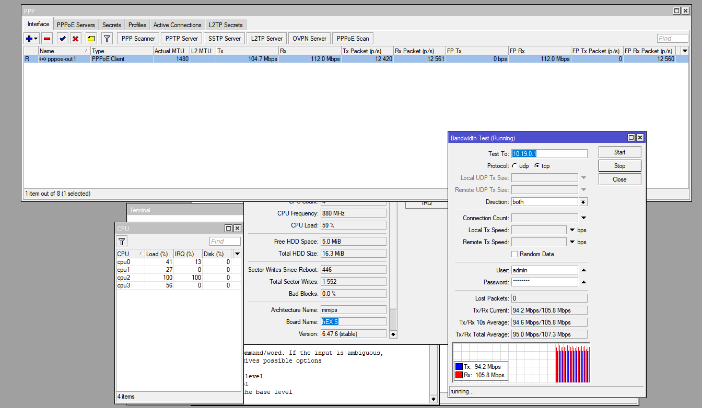Select the tcp protocol radio button

point(537,166)
